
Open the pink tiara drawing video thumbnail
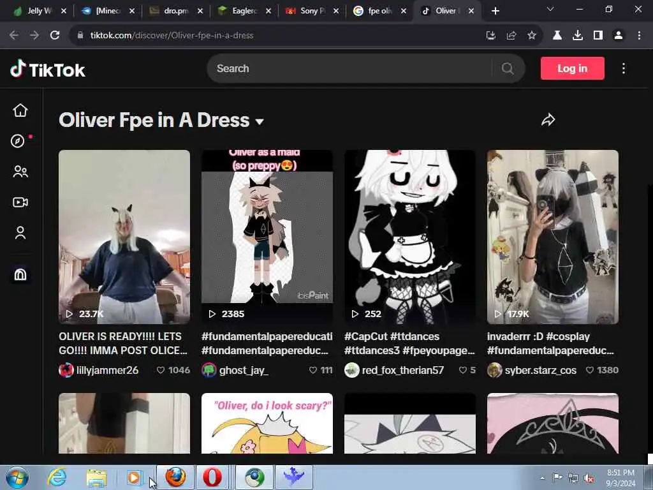(x=553, y=424)
